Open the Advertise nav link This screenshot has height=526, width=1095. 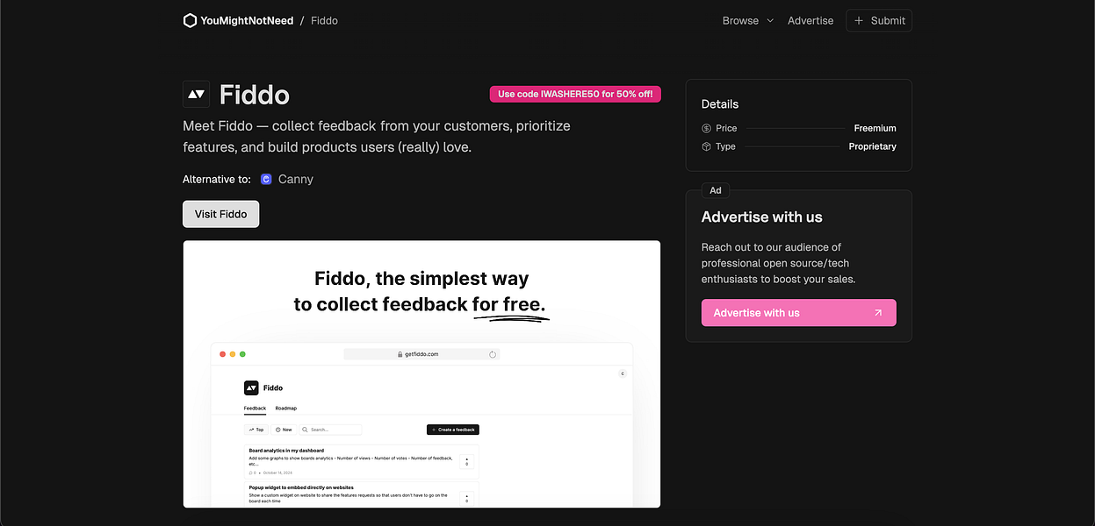(x=810, y=20)
